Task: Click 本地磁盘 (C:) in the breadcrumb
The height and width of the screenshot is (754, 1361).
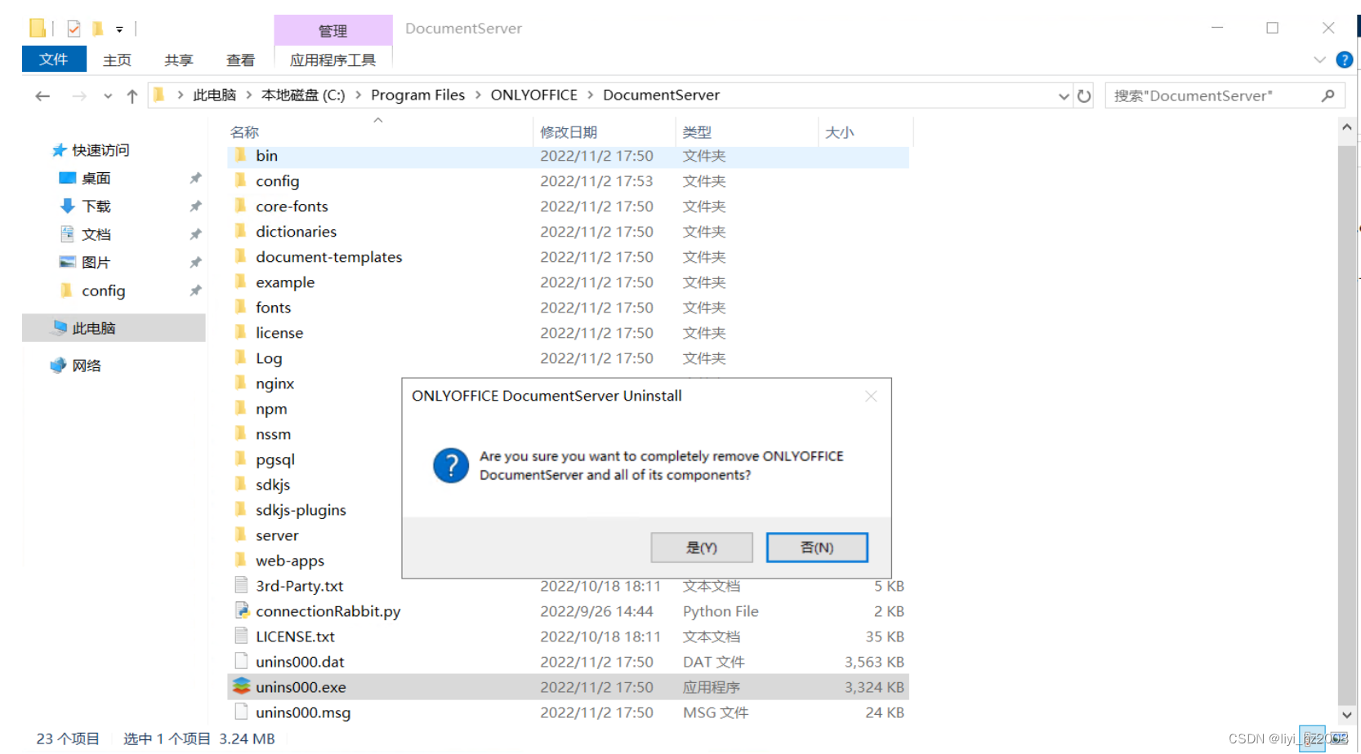Action: coord(303,95)
